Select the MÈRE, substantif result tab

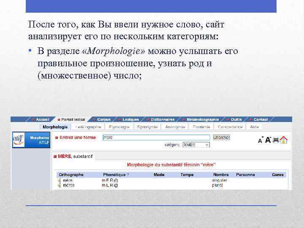click(73, 156)
